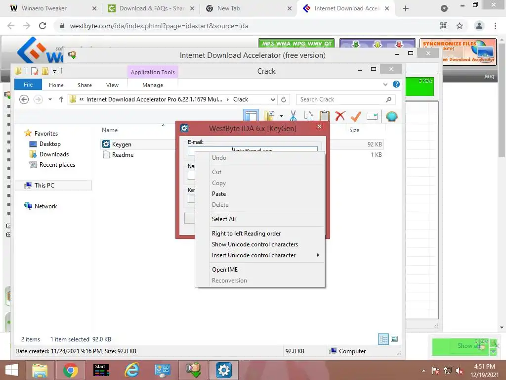Bookmark this page with star icon

[x=459, y=26]
